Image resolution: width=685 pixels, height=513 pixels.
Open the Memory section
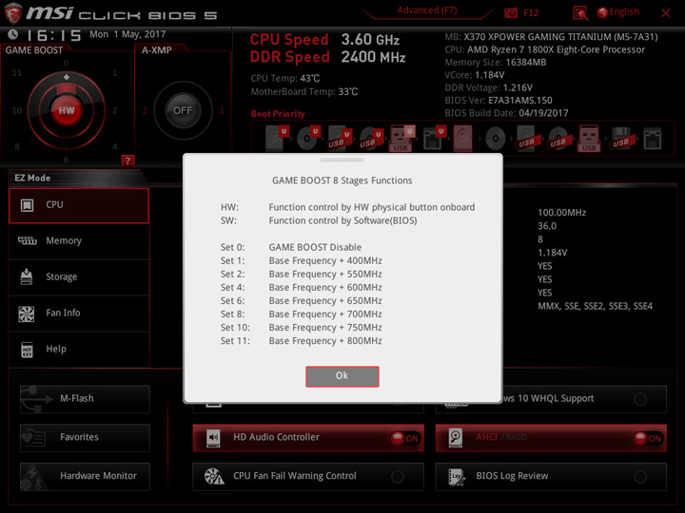tap(79, 240)
